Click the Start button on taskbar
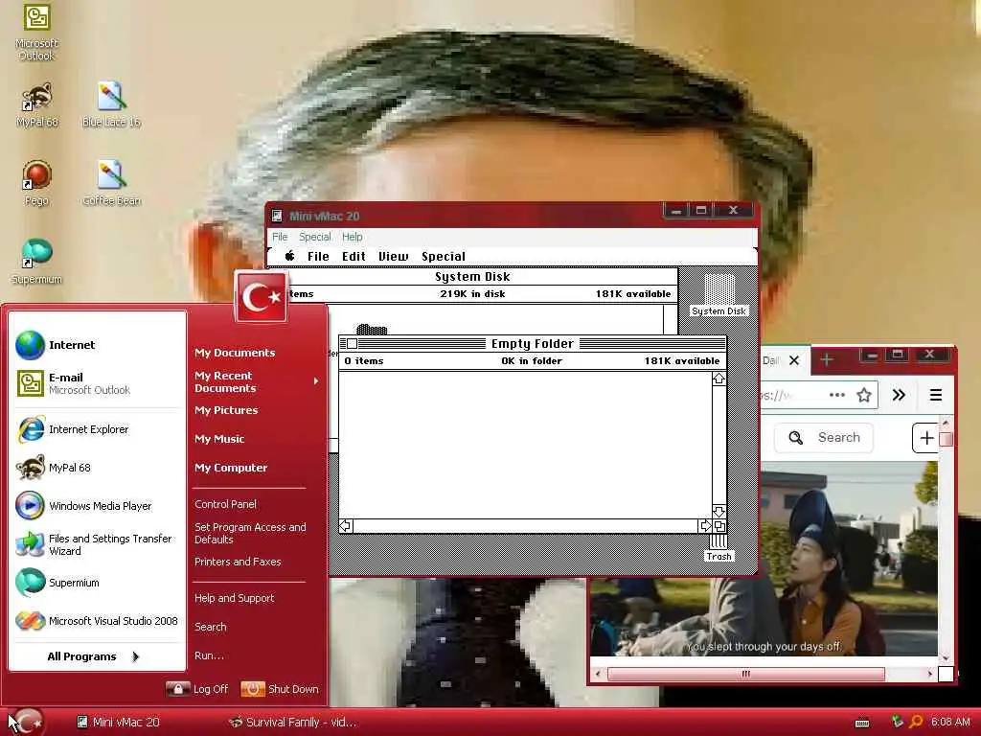 [26, 722]
